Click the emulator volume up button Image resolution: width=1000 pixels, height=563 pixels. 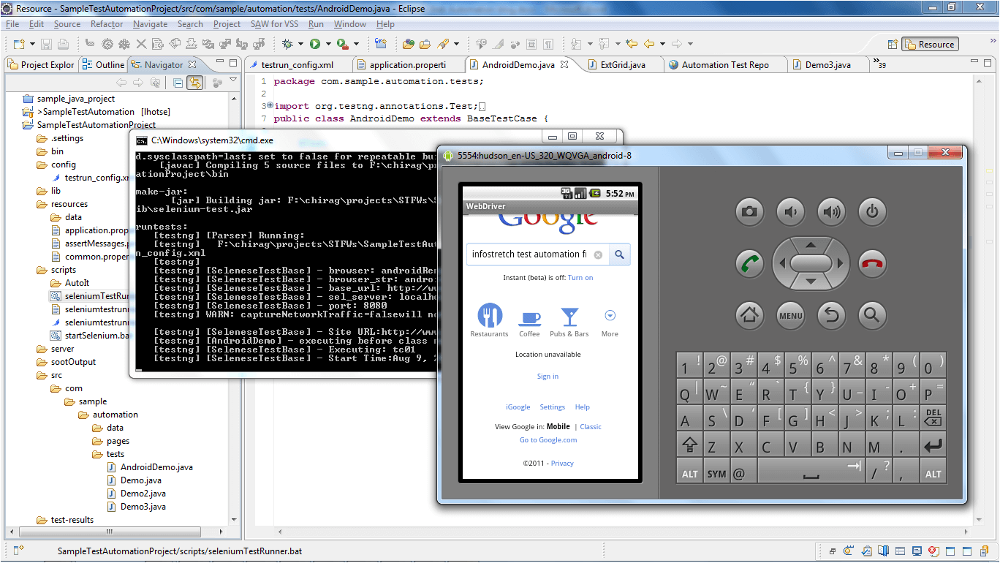coord(831,212)
